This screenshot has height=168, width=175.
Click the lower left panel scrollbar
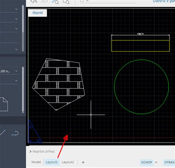(23, 90)
